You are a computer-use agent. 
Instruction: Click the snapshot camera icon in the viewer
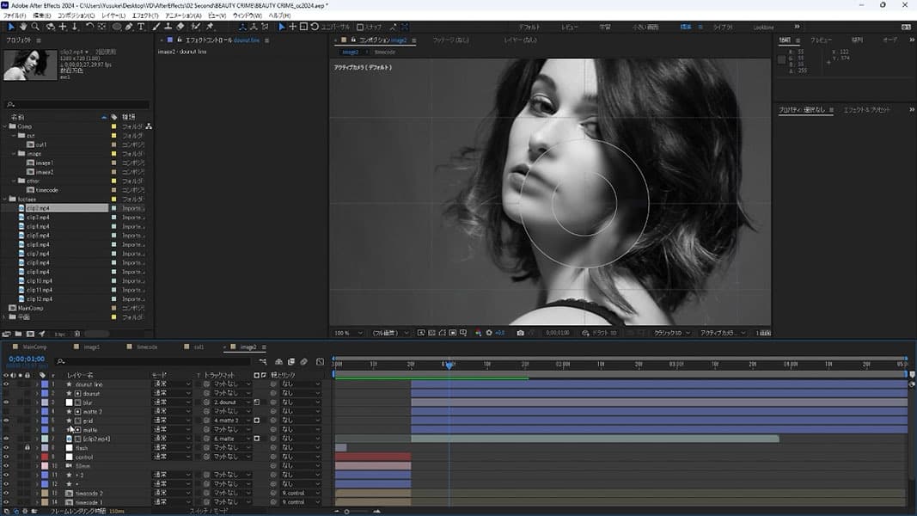(520, 333)
